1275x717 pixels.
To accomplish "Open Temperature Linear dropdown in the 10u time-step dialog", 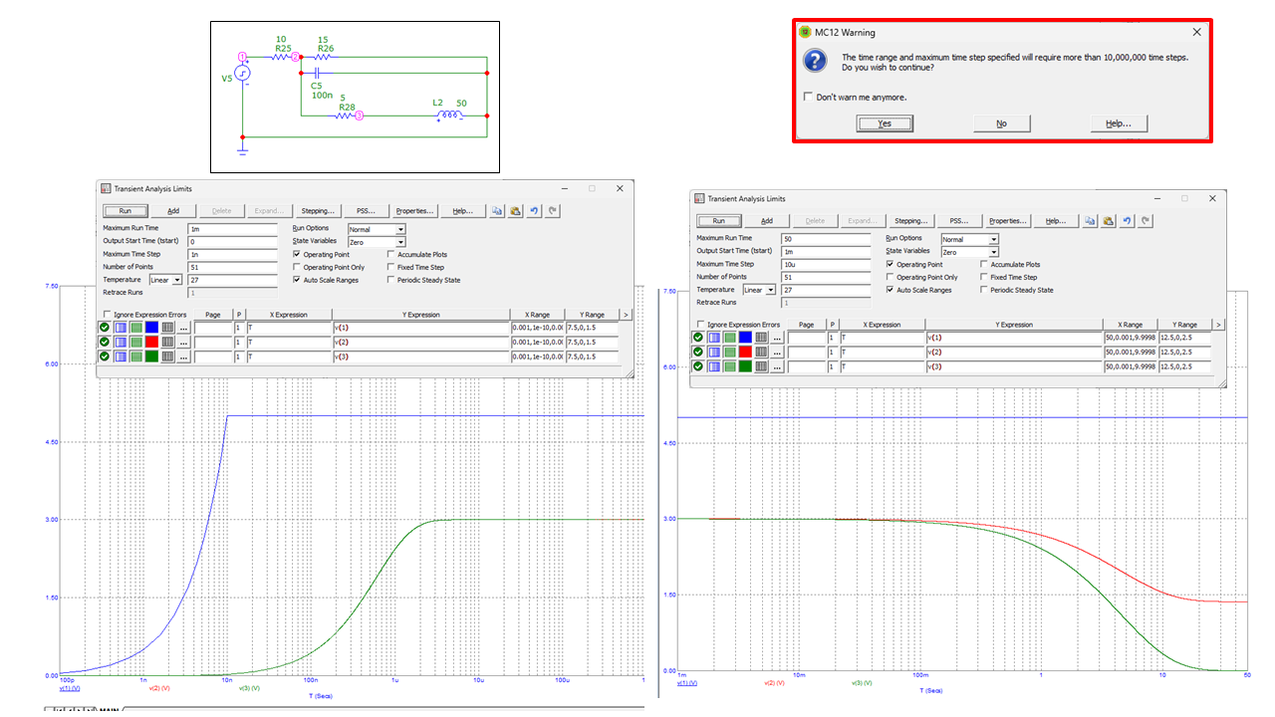I will click(x=771, y=290).
